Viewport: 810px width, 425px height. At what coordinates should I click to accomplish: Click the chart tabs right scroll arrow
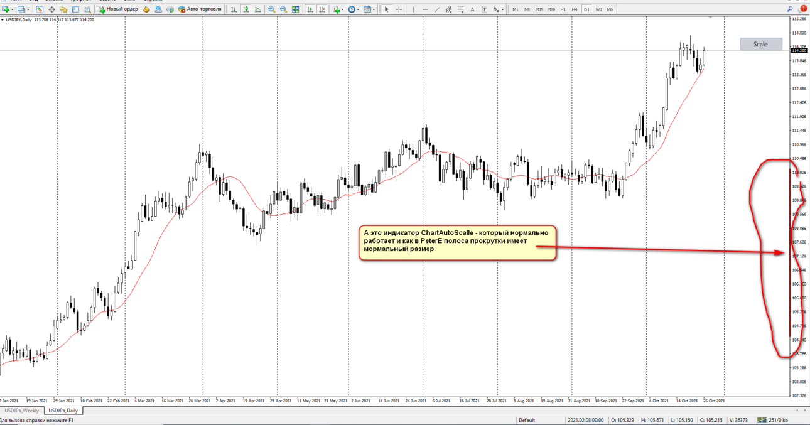click(805, 410)
